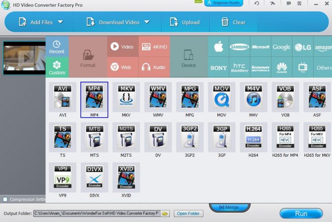The image size is (332, 222).
Task: Open Sony device presets
Action: pyautogui.click(x=219, y=67)
